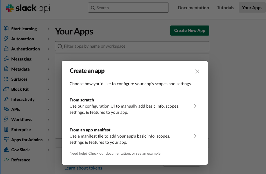Click the Messaging speech bubble icon

pyautogui.click(x=6, y=59)
